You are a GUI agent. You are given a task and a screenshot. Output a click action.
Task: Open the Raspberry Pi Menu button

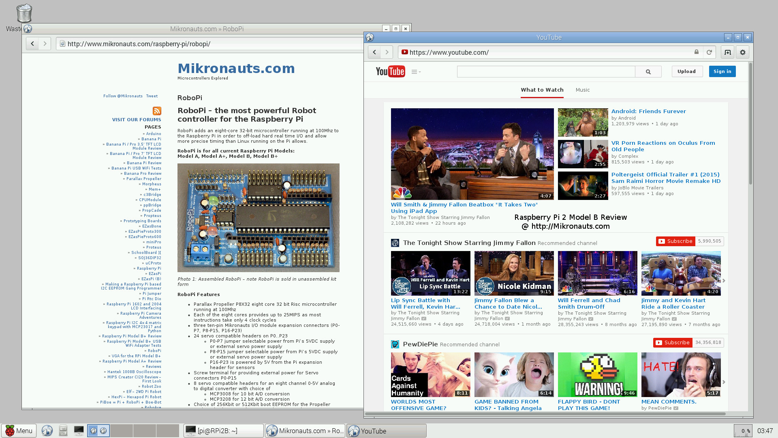point(19,431)
